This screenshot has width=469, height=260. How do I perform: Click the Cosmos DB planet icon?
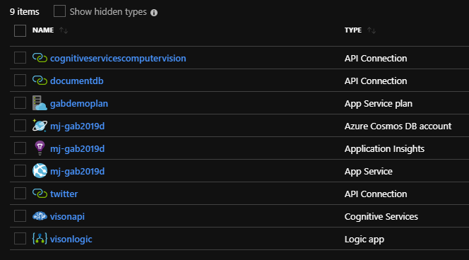(x=40, y=125)
